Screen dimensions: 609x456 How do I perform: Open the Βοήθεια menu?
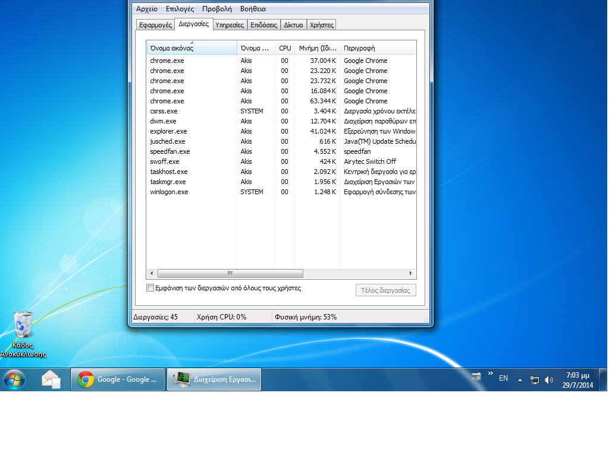click(253, 9)
